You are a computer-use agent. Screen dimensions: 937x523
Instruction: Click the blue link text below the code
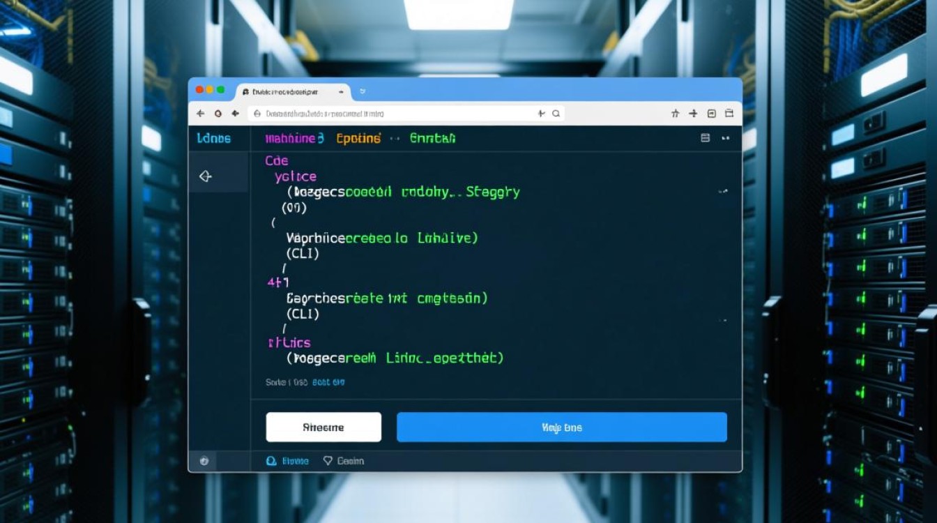click(x=329, y=382)
